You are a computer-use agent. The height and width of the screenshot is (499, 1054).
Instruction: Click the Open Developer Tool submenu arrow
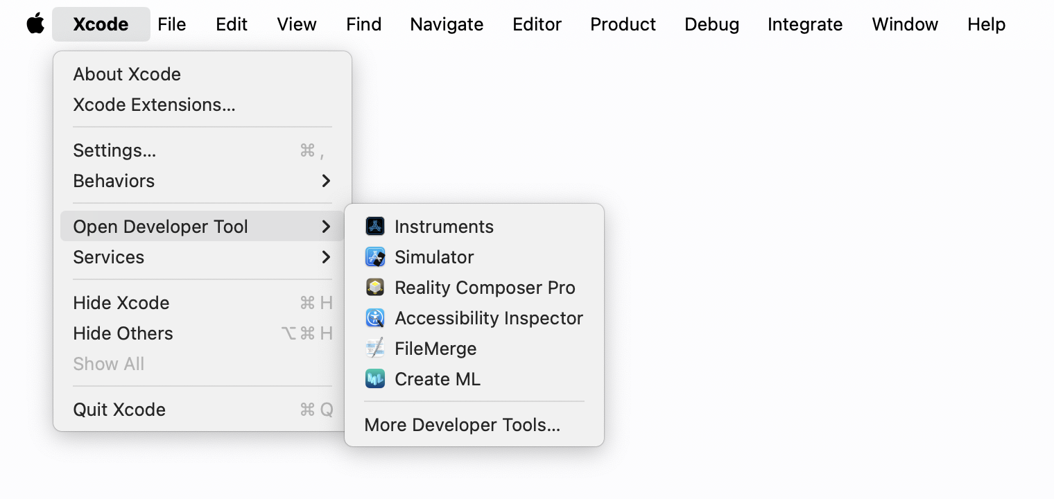click(x=326, y=227)
